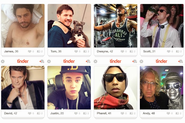Open the Pharell, 41 profile photo
Image resolution: width=185 pixels, height=123 pixels.
click(x=116, y=88)
